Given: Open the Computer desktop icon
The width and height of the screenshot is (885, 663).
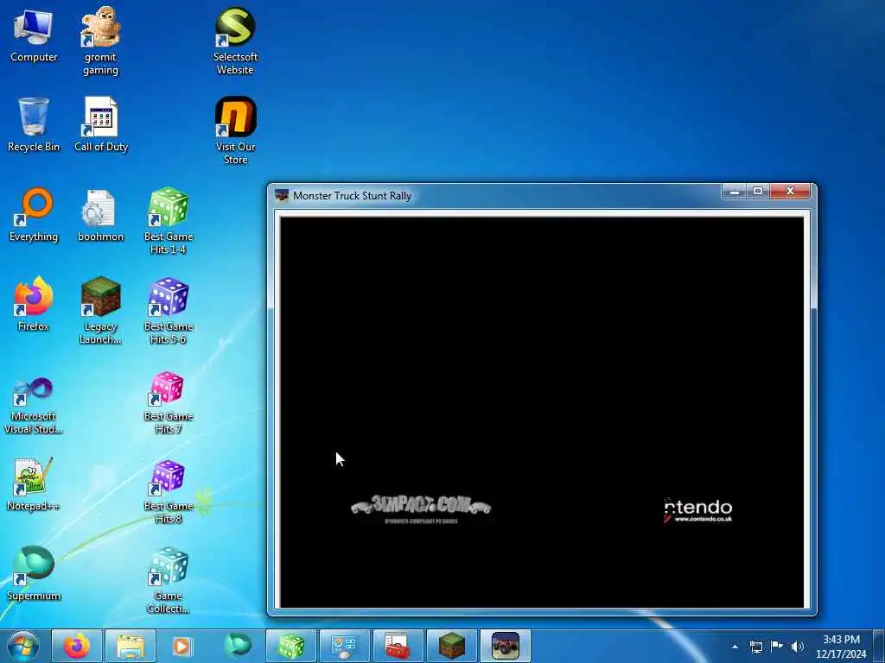Looking at the screenshot, I should click(x=34, y=35).
